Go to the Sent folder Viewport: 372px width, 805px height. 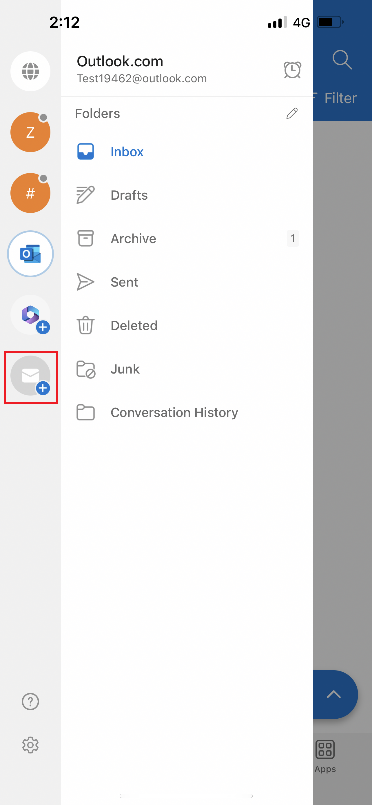[124, 282]
